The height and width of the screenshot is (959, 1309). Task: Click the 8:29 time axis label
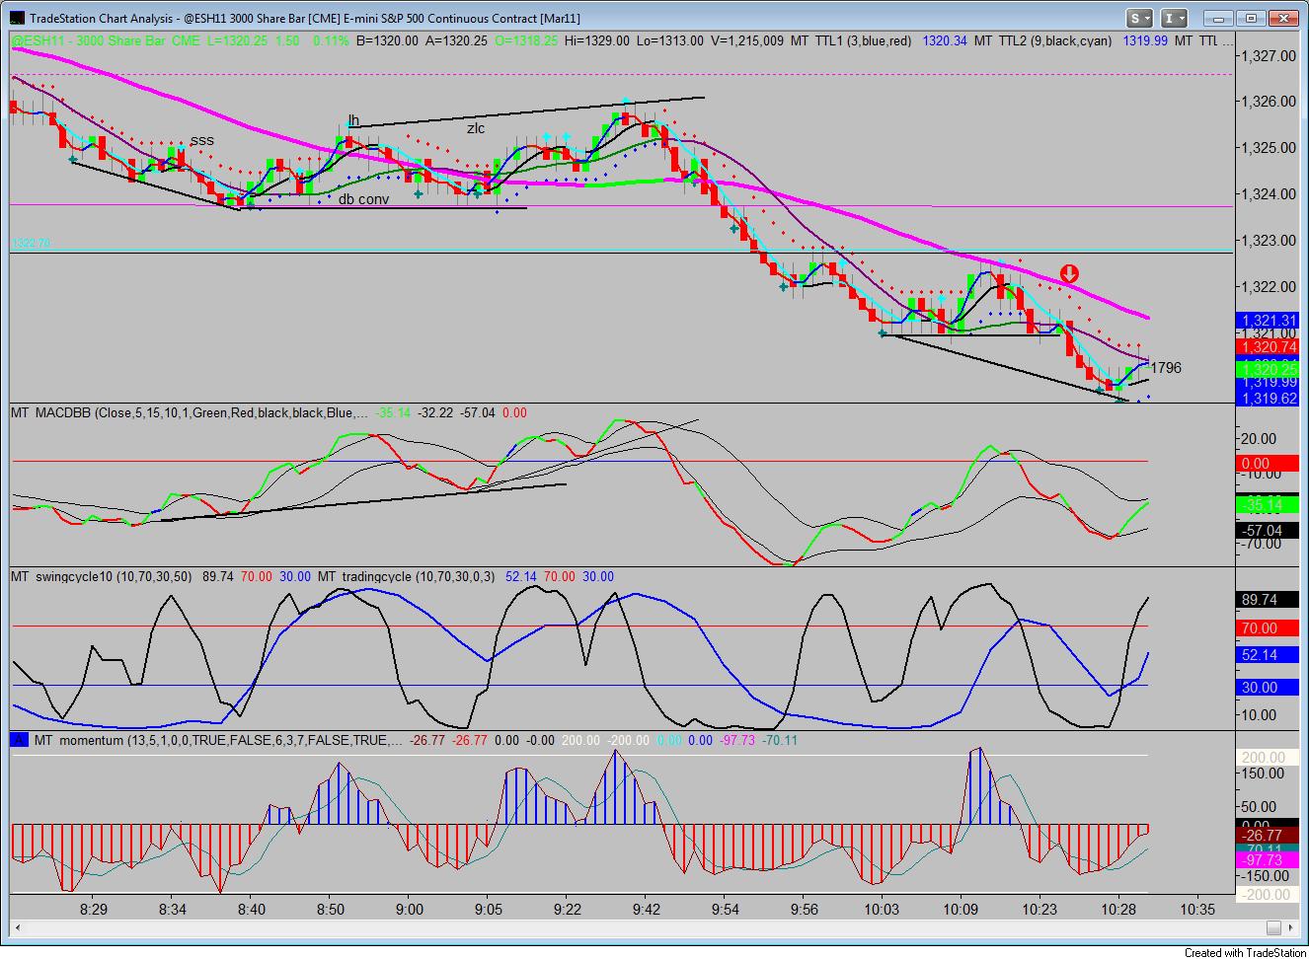tap(94, 909)
